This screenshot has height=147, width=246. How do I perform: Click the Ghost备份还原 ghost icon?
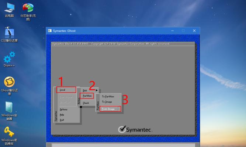pos(9,82)
